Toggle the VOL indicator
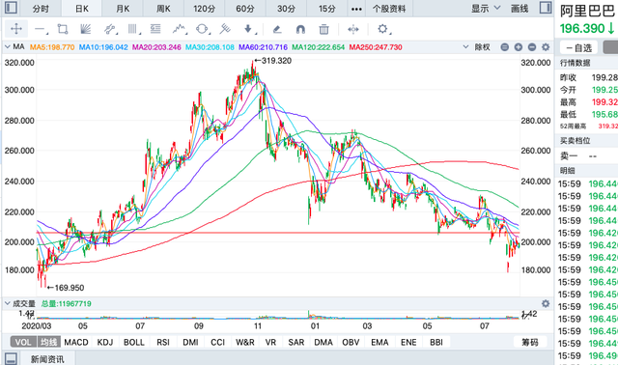This screenshot has height=365, width=618. click(23, 342)
